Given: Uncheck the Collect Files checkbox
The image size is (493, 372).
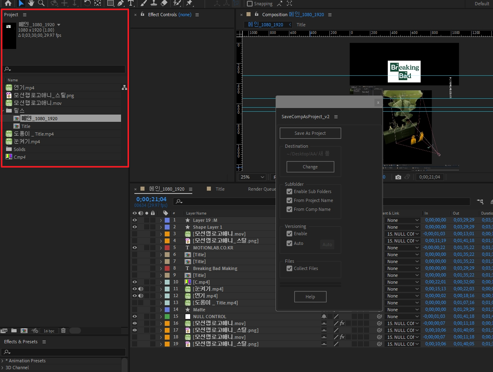Looking at the screenshot, I should [x=289, y=268].
